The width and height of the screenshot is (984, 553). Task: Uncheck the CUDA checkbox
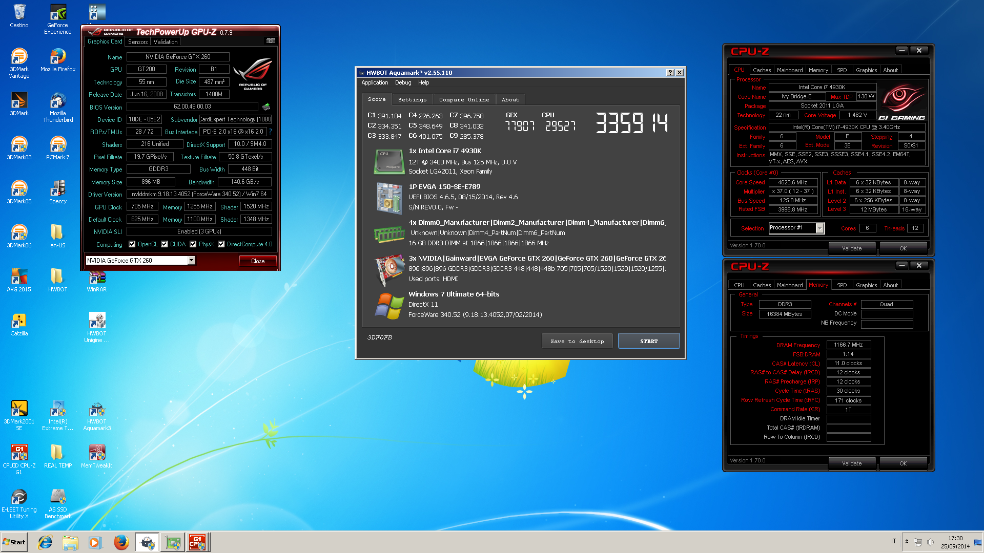(165, 244)
